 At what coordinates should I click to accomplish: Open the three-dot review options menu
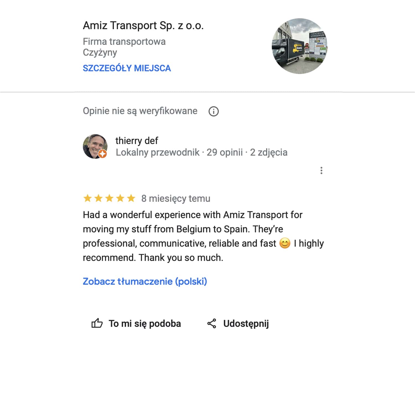(x=321, y=170)
